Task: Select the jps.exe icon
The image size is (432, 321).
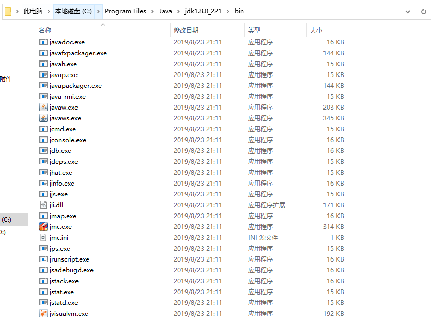Action: [x=43, y=249]
